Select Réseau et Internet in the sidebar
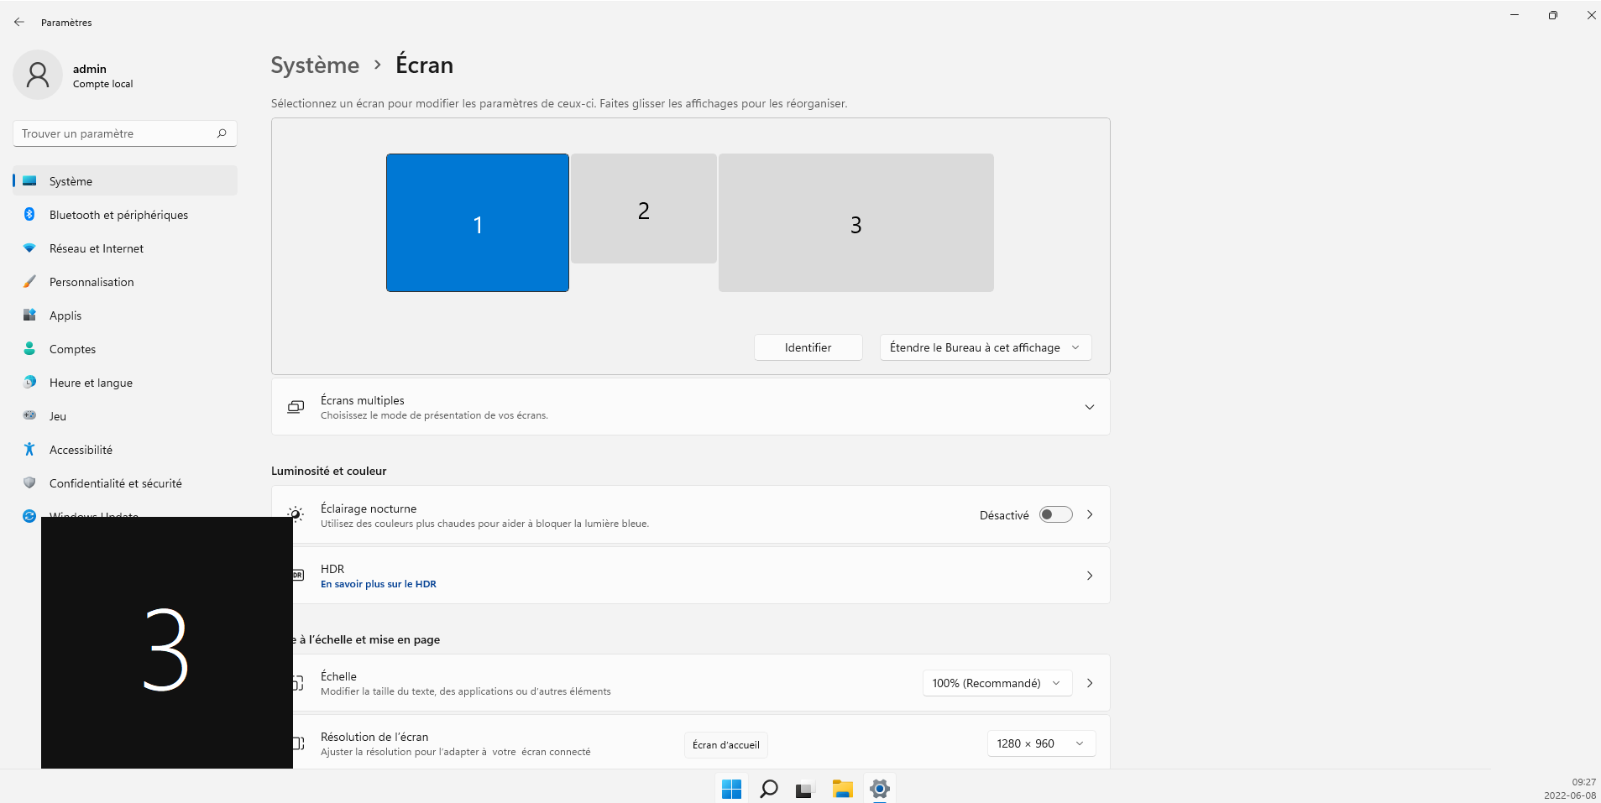Image resolution: width=1601 pixels, height=803 pixels. [96, 248]
